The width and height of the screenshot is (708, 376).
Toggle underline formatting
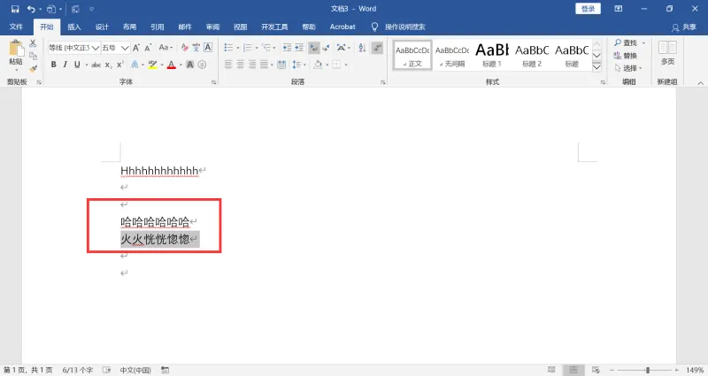[x=77, y=65]
